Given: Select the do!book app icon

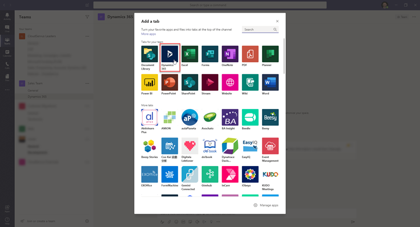Looking at the screenshot, I should [x=210, y=146].
